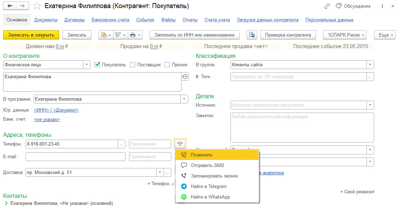Click the Запланировать звонок icon
Screen dimensions: 399x208
point(184,176)
